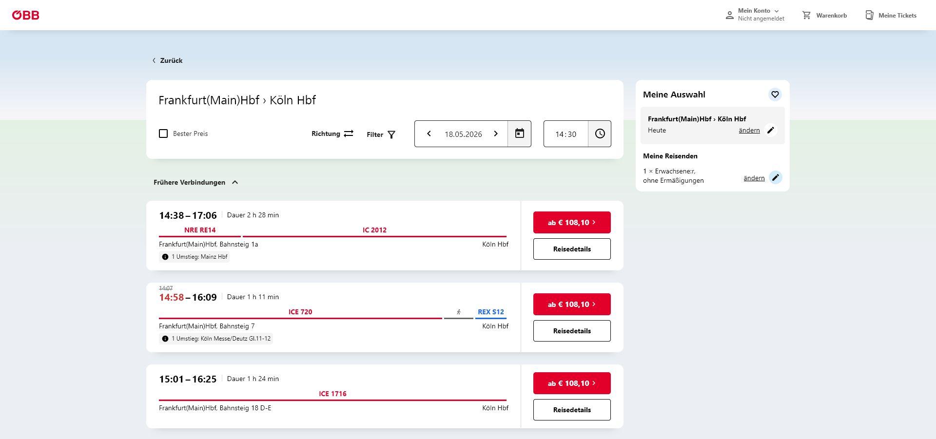Open the Warenkorb shopping cart
The width and height of the screenshot is (936, 439).
(x=824, y=15)
